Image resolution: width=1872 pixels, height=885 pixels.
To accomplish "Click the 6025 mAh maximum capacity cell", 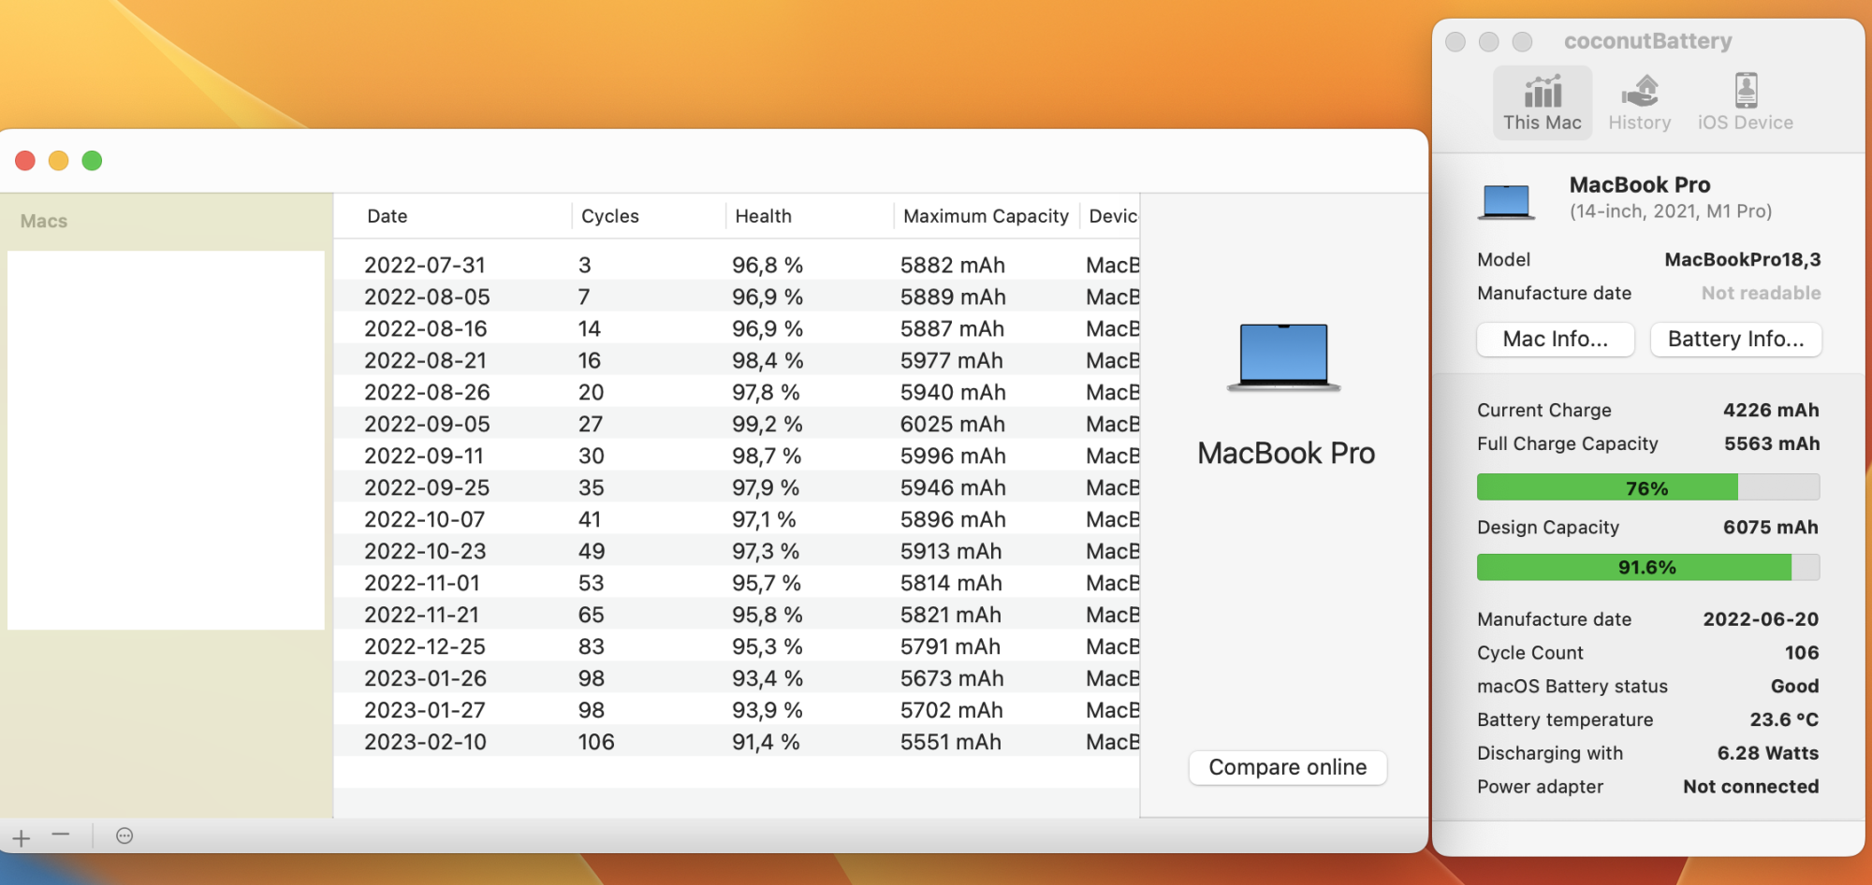I will (x=952, y=424).
